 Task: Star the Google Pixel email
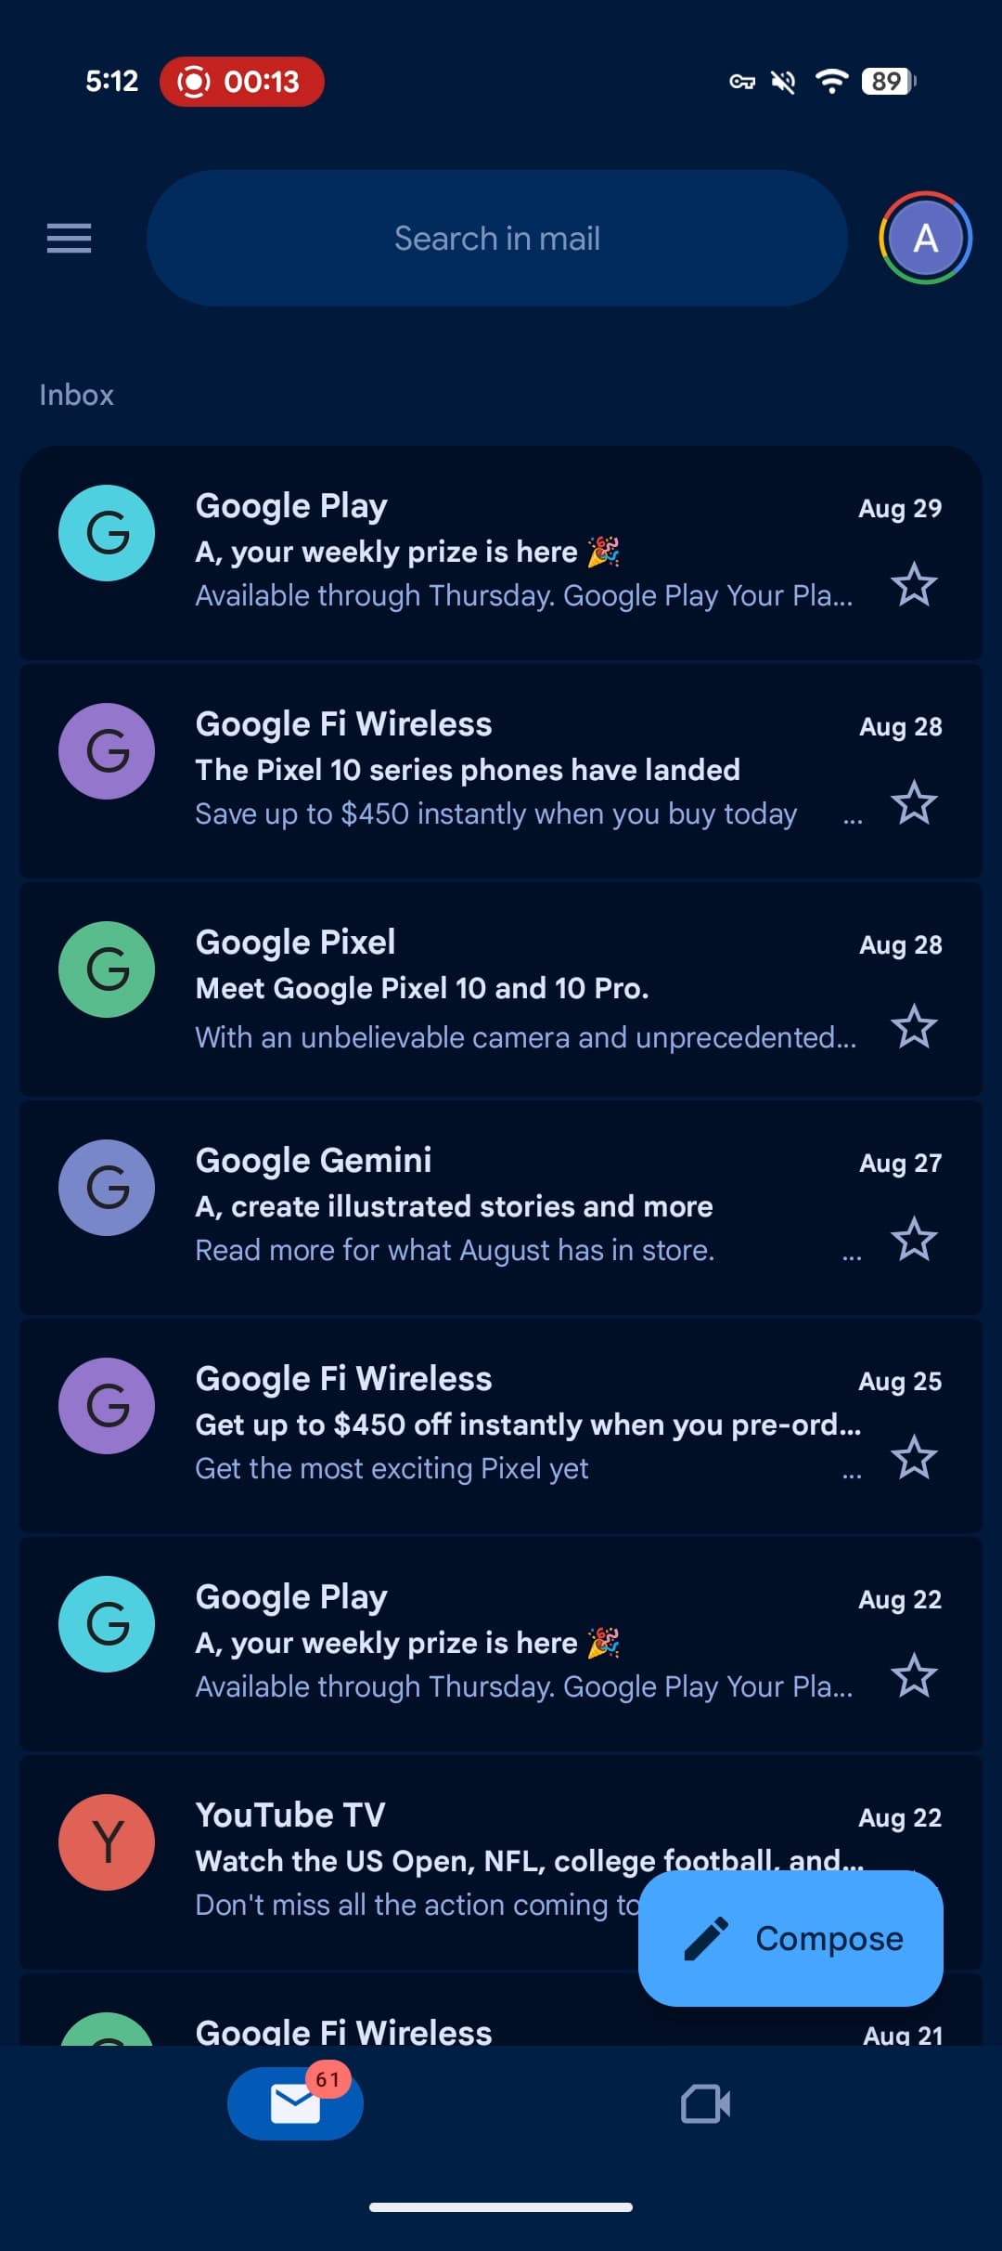(914, 1026)
